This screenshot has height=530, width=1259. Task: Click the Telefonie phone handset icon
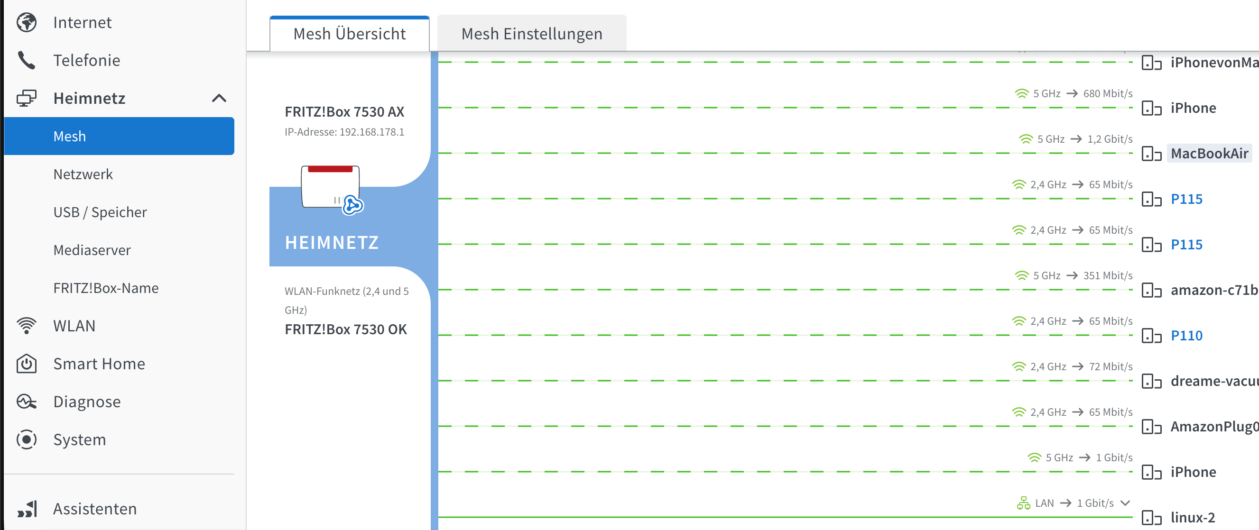pos(27,60)
